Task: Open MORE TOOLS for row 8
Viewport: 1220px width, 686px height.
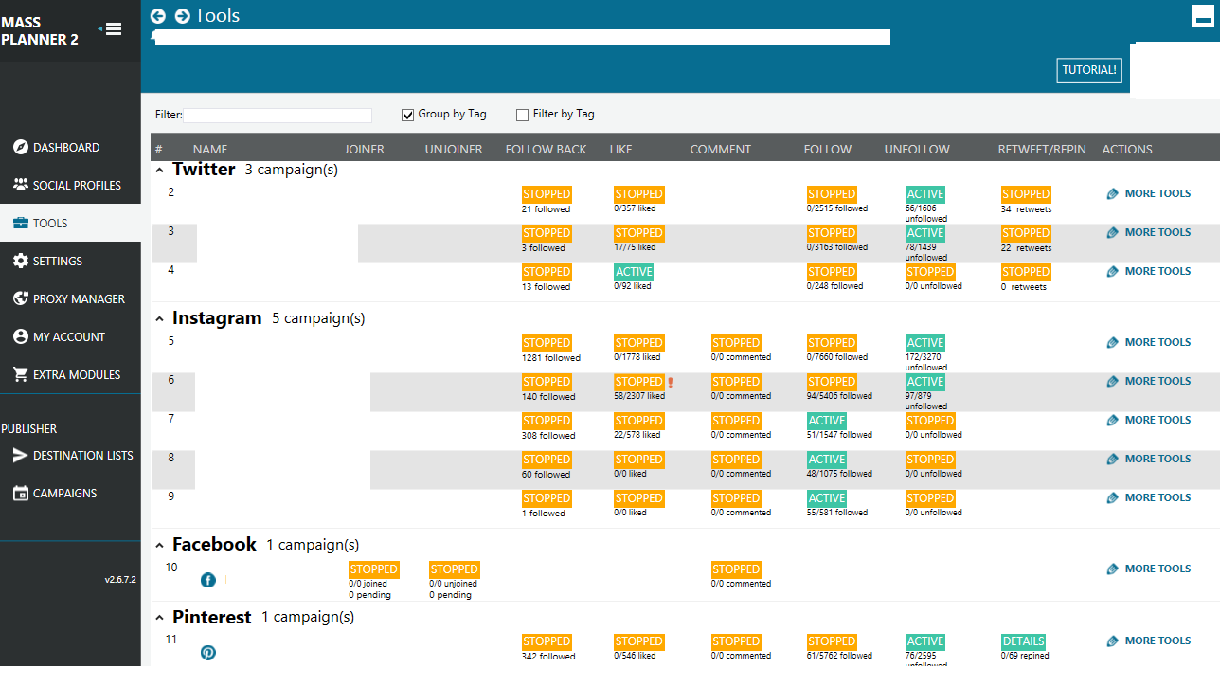Action: pos(1157,459)
